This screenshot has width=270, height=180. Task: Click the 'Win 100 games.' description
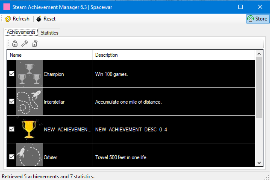112,74
